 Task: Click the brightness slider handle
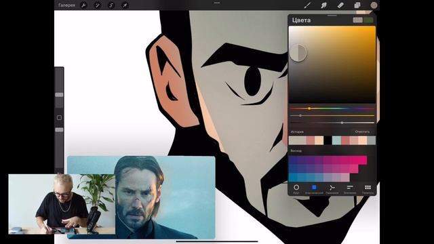[342, 123]
